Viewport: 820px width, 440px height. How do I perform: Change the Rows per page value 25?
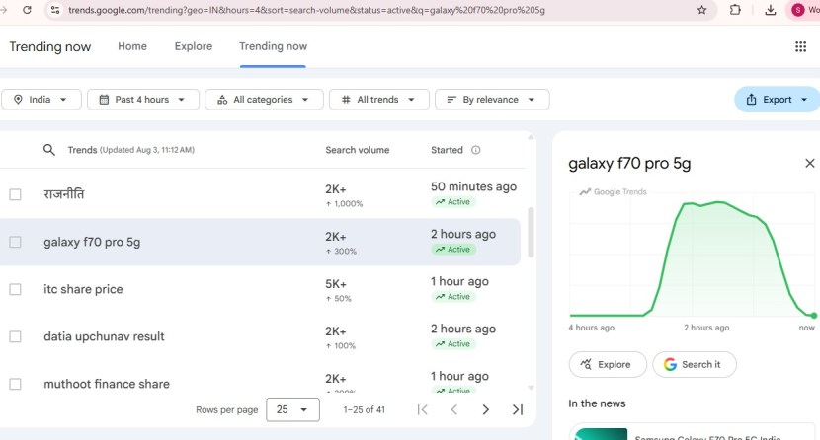pos(292,409)
